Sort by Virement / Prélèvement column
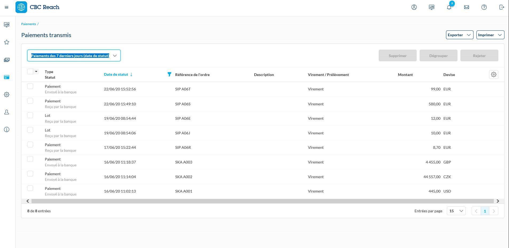The height and width of the screenshot is (248, 509). (x=328, y=75)
